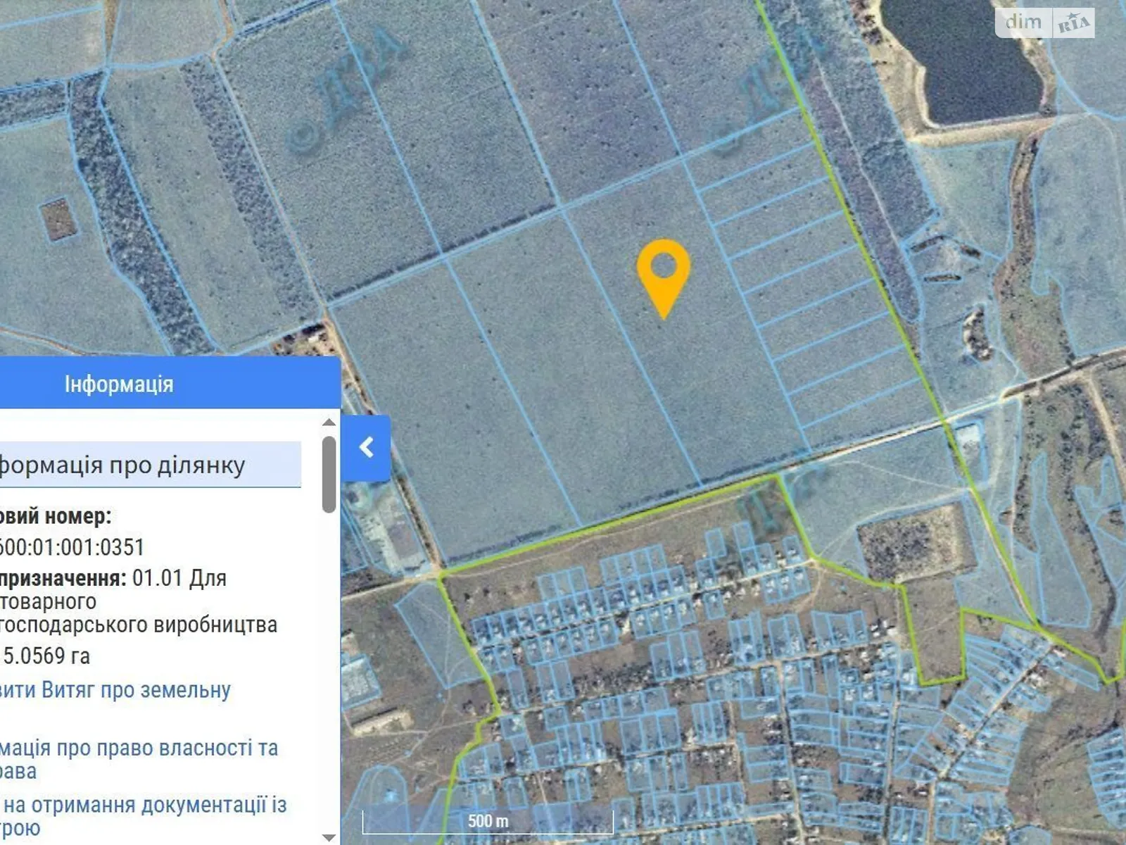Viewport: 1126px width, 845px height.
Task: Open the Інформація про ділянку section
Action: 123,465
